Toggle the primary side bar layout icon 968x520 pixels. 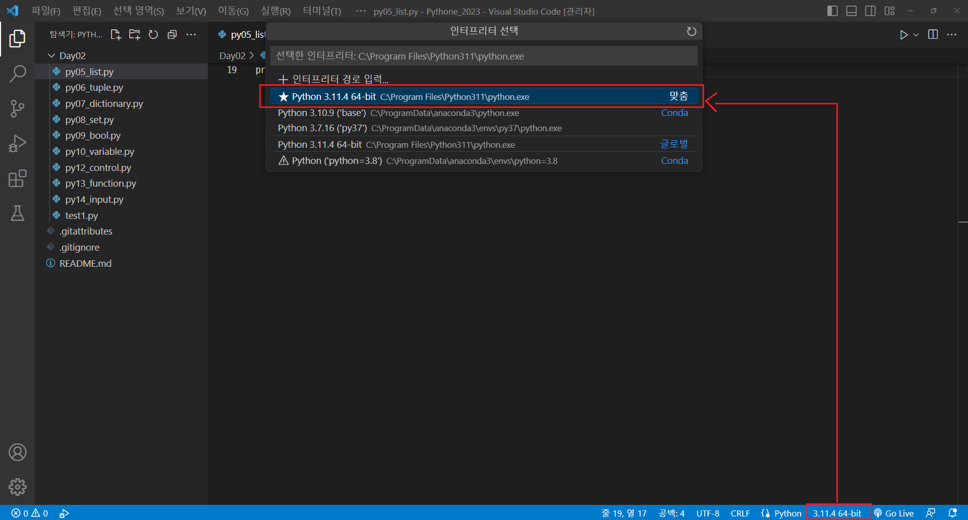click(x=833, y=11)
